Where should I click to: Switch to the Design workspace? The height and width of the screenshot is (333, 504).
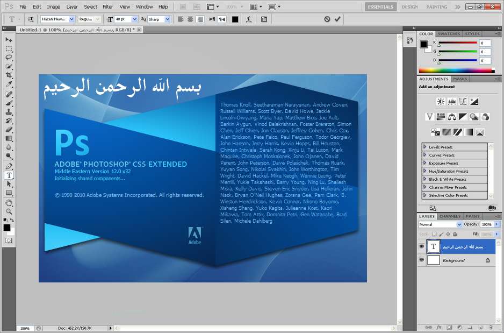tap(410, 7)
